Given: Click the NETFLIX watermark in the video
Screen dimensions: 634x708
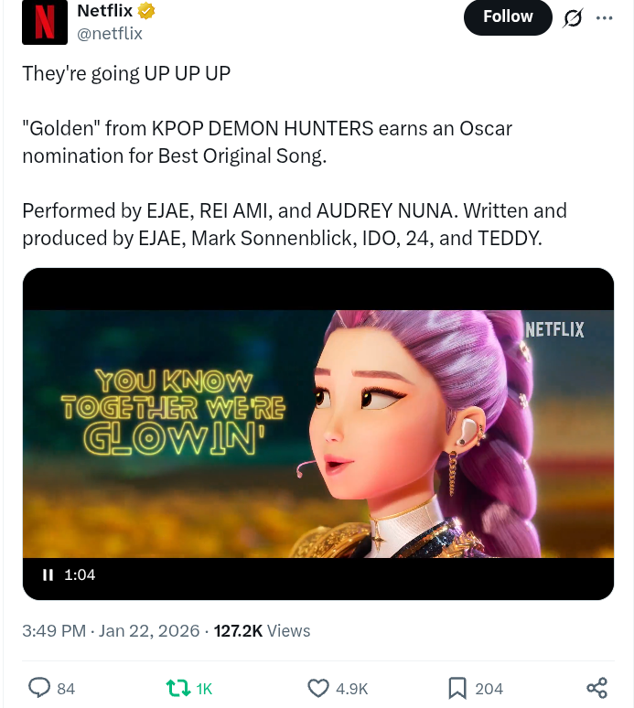Looking at the screenshot, I should 554,329.
